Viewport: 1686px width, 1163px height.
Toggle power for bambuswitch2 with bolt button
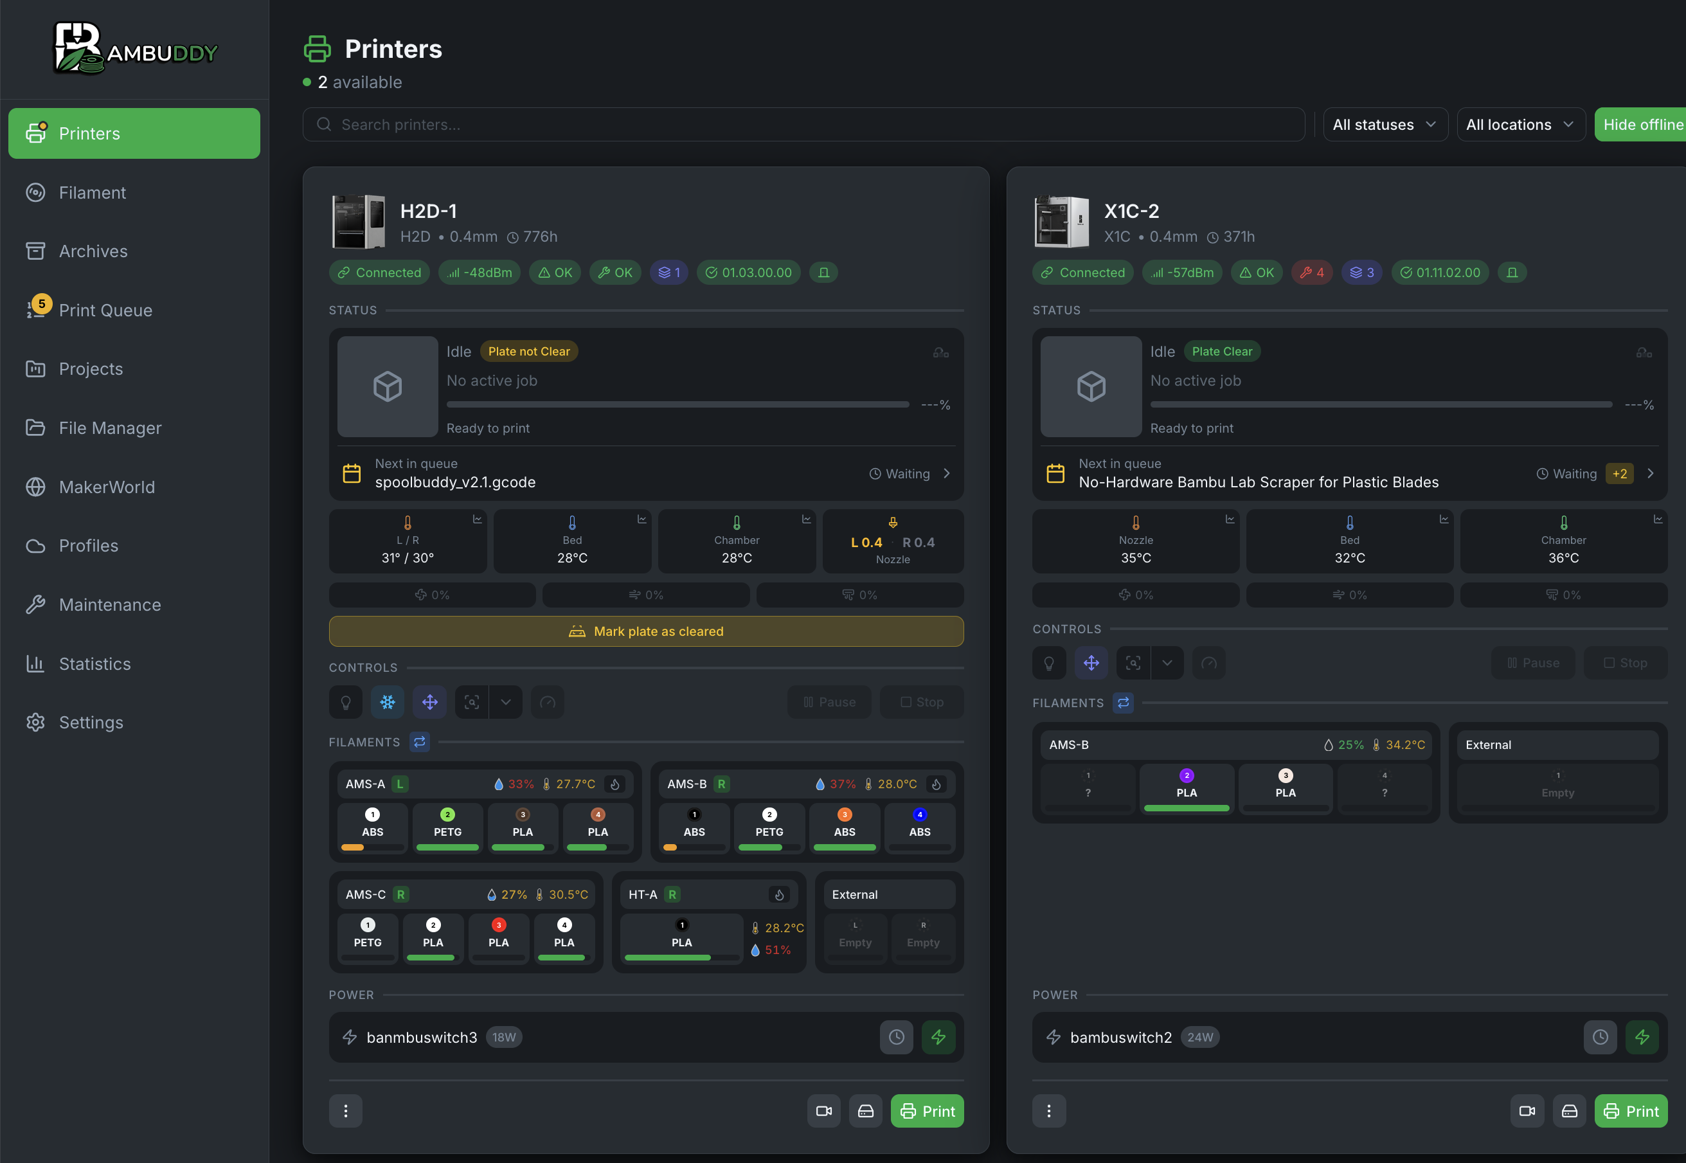point(1642,1037)
